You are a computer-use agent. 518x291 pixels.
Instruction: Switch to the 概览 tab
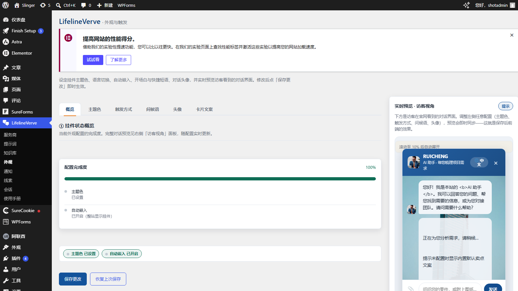coord(70,109)
